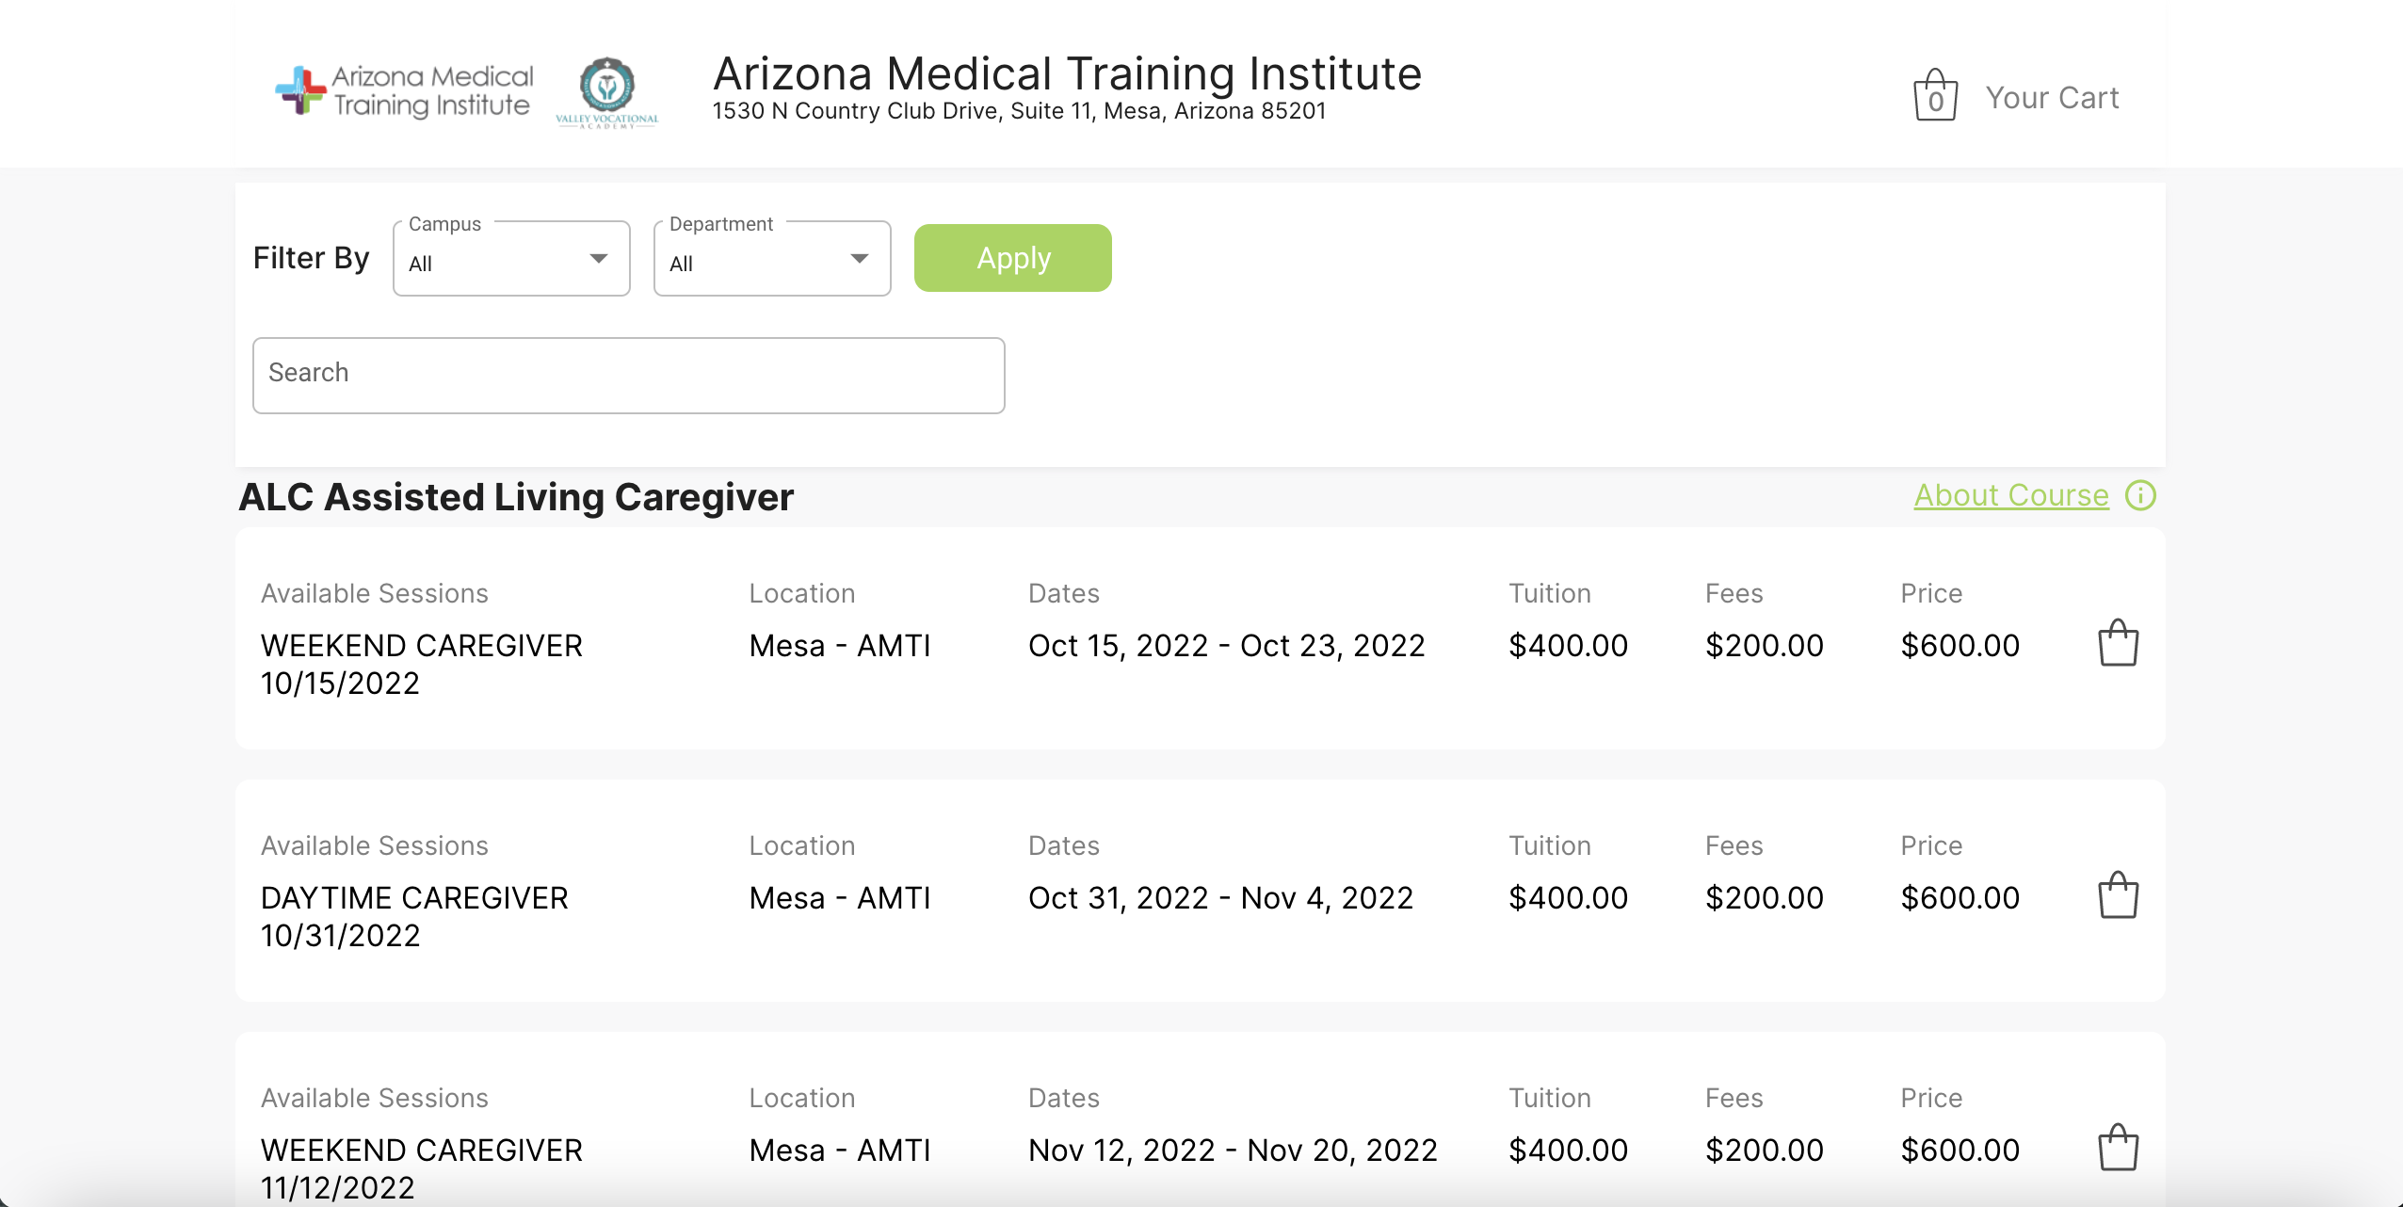
Task: Expand the Department filter dropdown
Action: click(771, 260)
